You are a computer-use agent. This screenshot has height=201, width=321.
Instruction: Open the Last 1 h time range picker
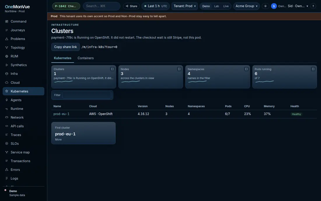pyautogui.click(x=156, y=6)
